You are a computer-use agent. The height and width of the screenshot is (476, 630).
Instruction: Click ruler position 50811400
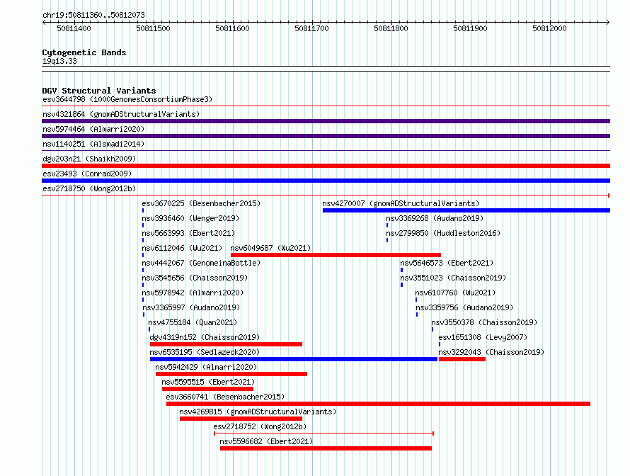coord(74,28)
